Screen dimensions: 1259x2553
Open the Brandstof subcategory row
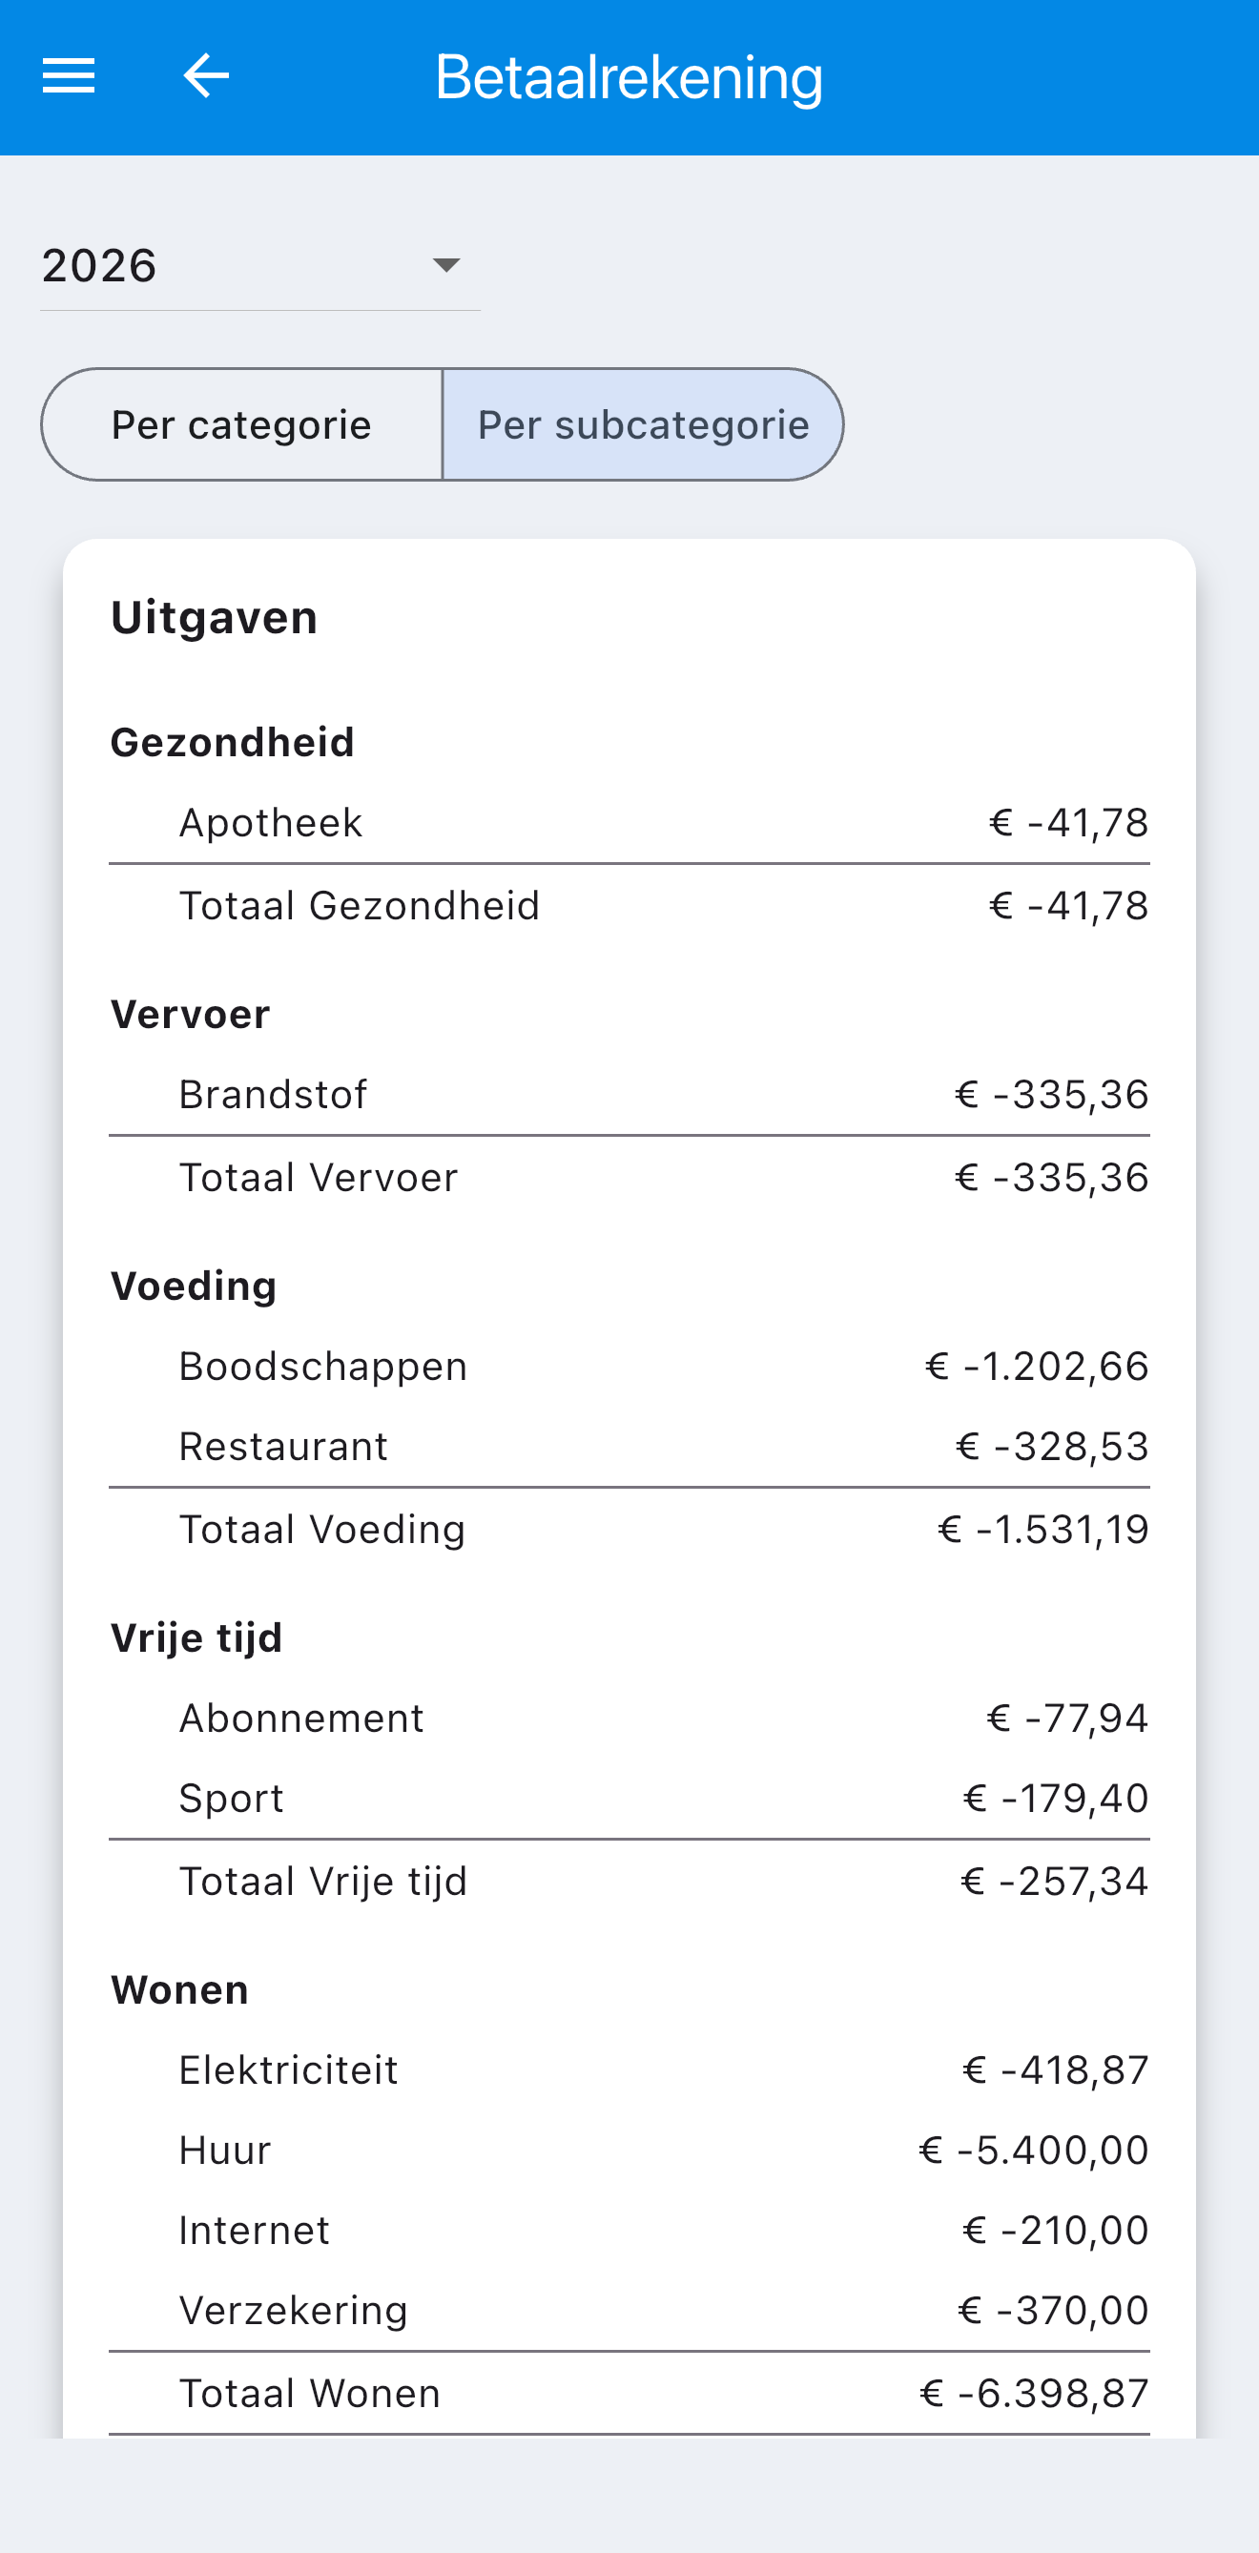pos(629,1094)
